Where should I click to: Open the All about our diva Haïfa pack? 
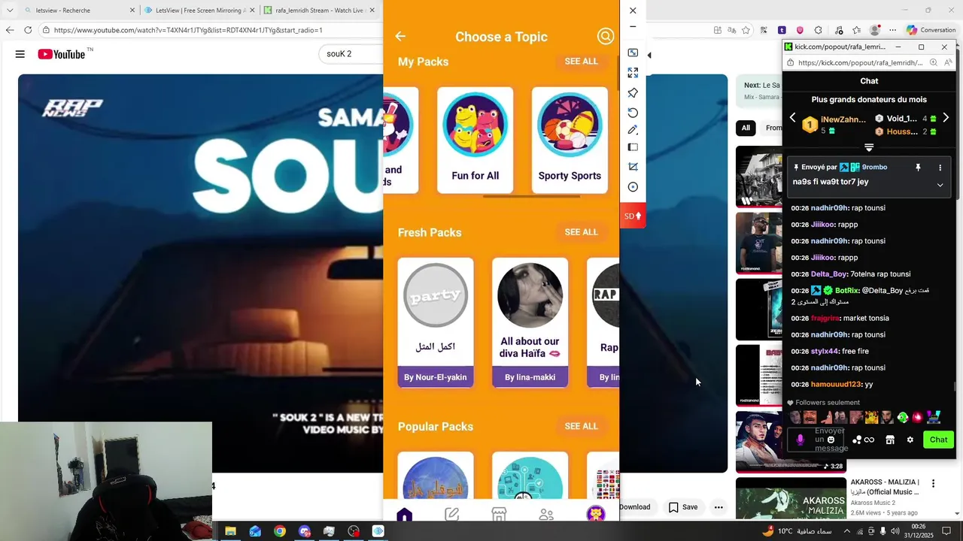[x=530, y=322]
